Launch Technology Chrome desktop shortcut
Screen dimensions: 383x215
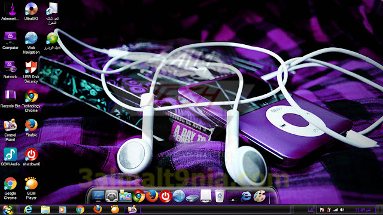tap(31, 101)
